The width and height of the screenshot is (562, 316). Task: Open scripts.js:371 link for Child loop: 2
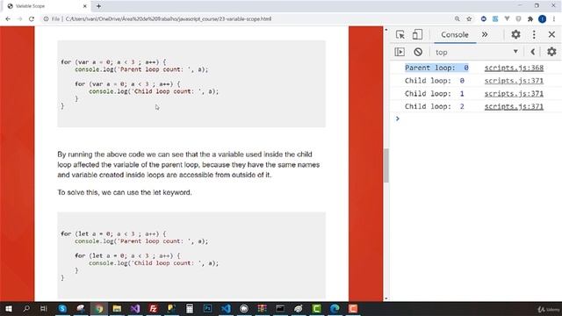point(514,106)
